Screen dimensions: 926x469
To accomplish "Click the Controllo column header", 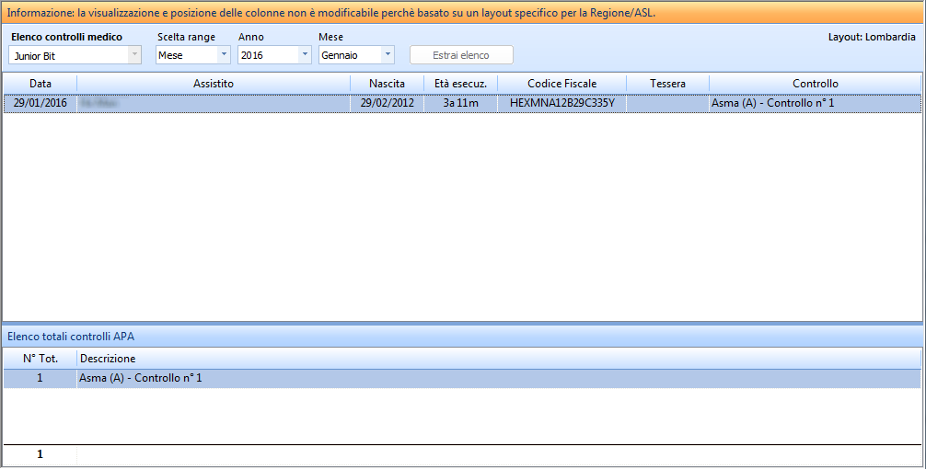I will (x=815, y=84).
